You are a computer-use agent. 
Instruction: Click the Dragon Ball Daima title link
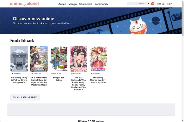pos(59,79)
